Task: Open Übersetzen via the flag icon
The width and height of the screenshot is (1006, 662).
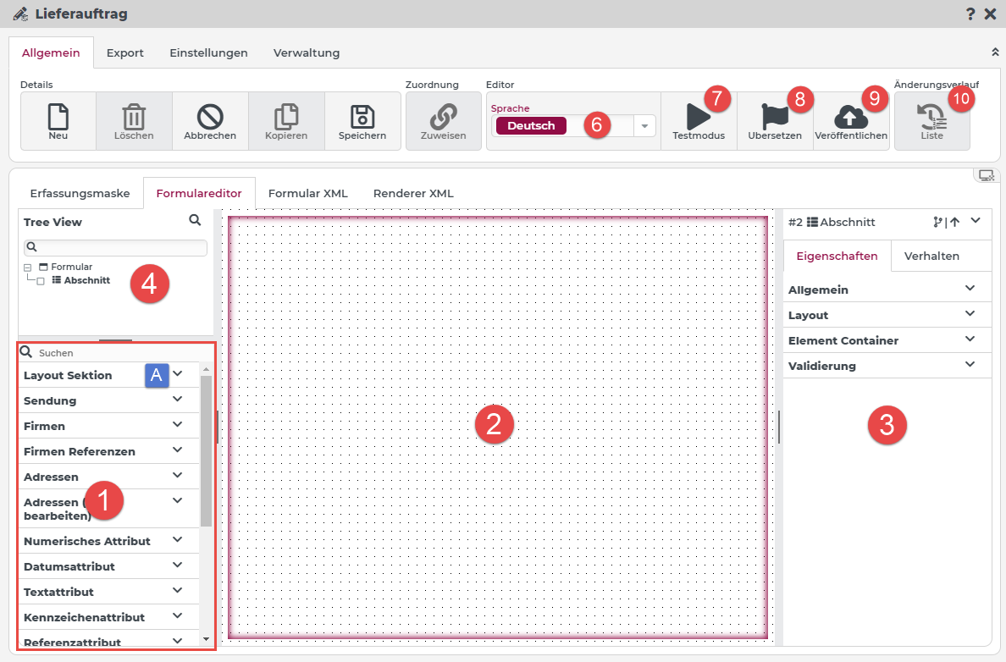Action: 774,117
